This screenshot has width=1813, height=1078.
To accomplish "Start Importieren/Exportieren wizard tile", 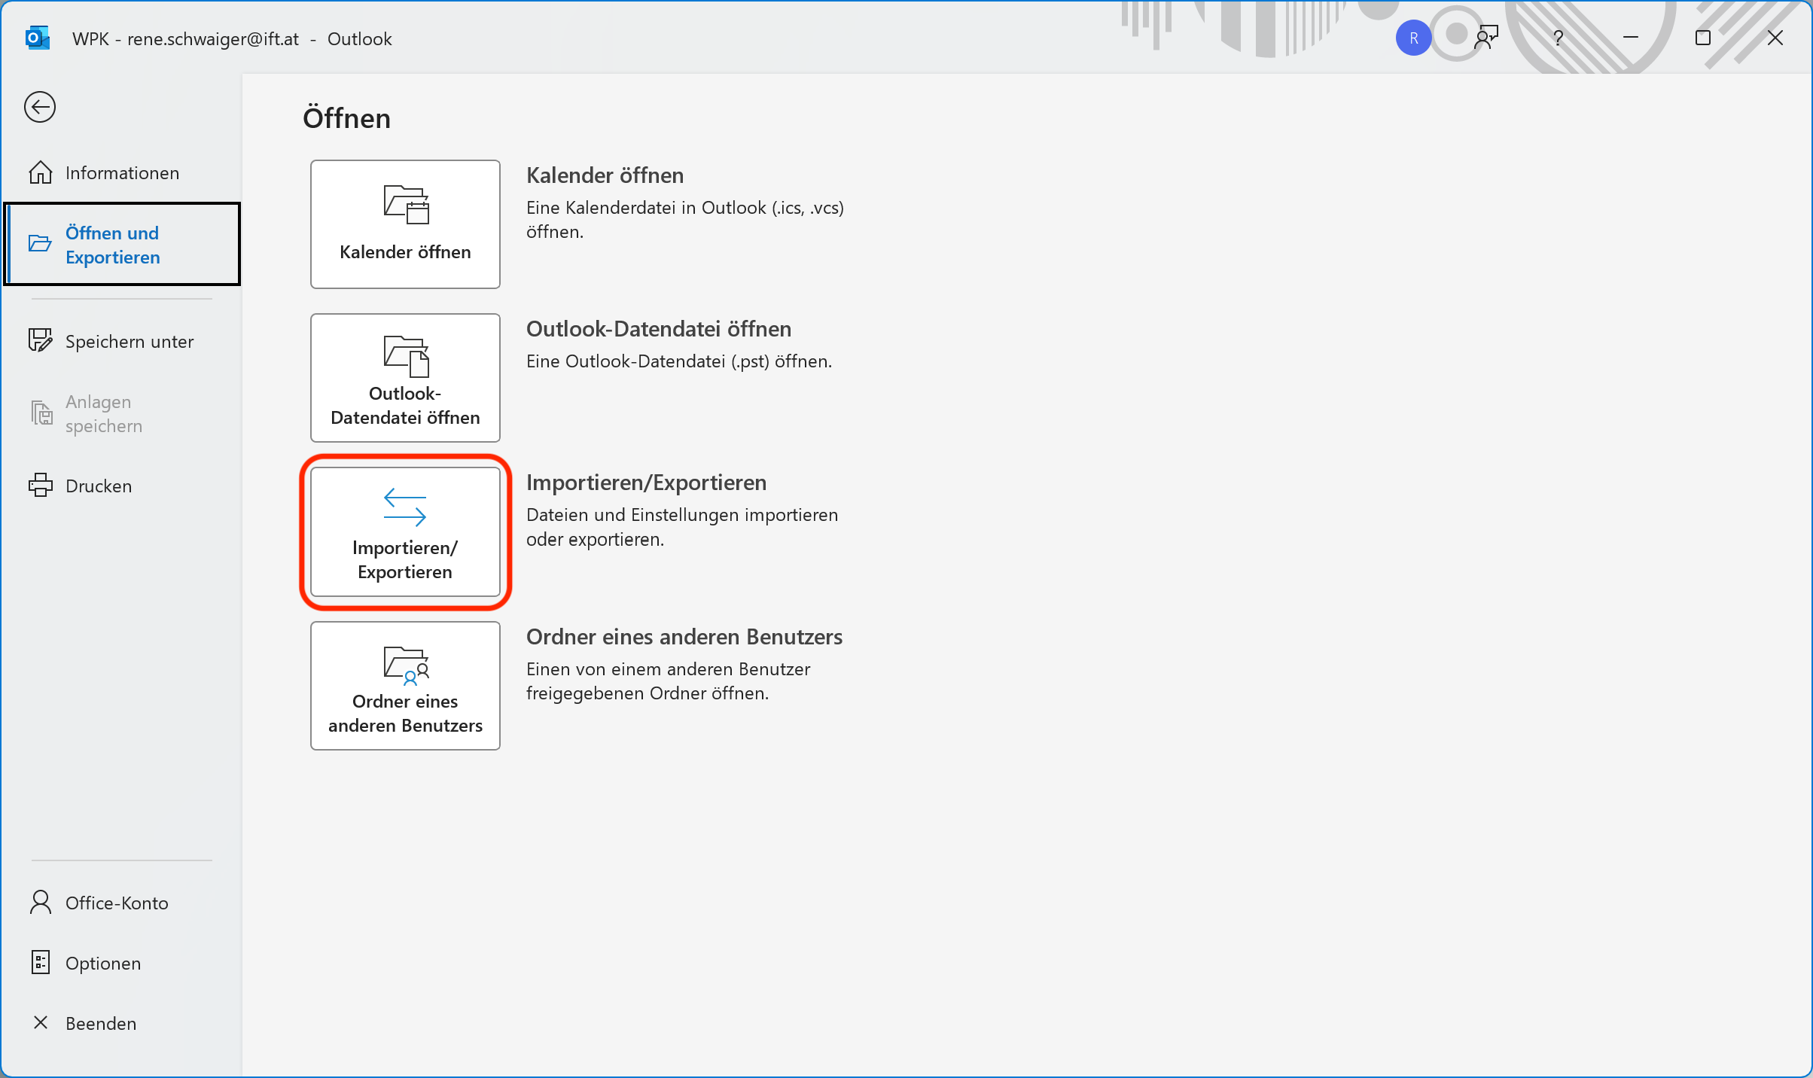I will 405,531.
